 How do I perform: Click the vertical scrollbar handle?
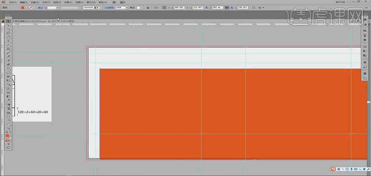pyautogui.click(x=368, y=102)
